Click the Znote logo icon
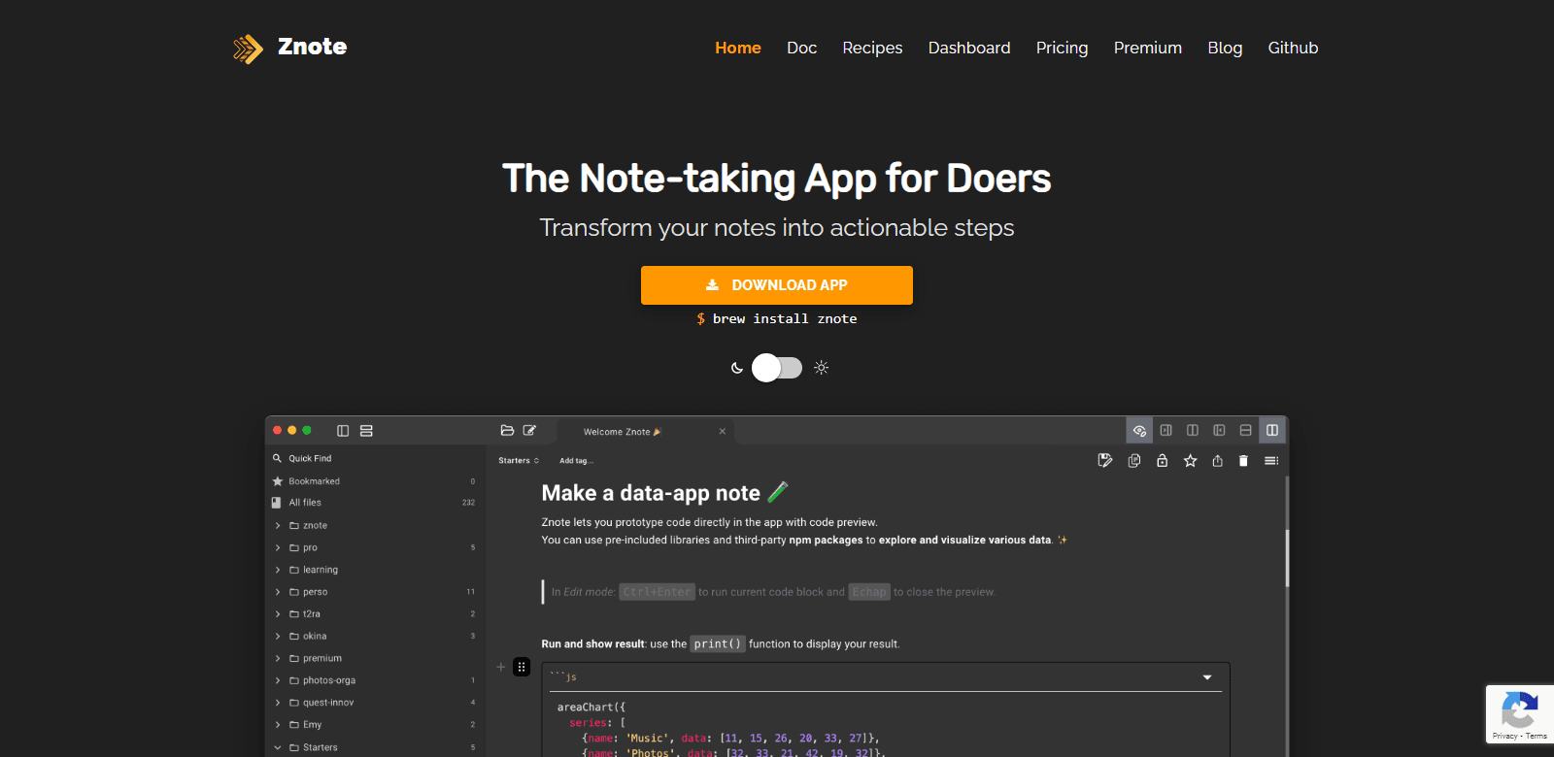Viewport: 1554px width, 757px height. [248, 49]
